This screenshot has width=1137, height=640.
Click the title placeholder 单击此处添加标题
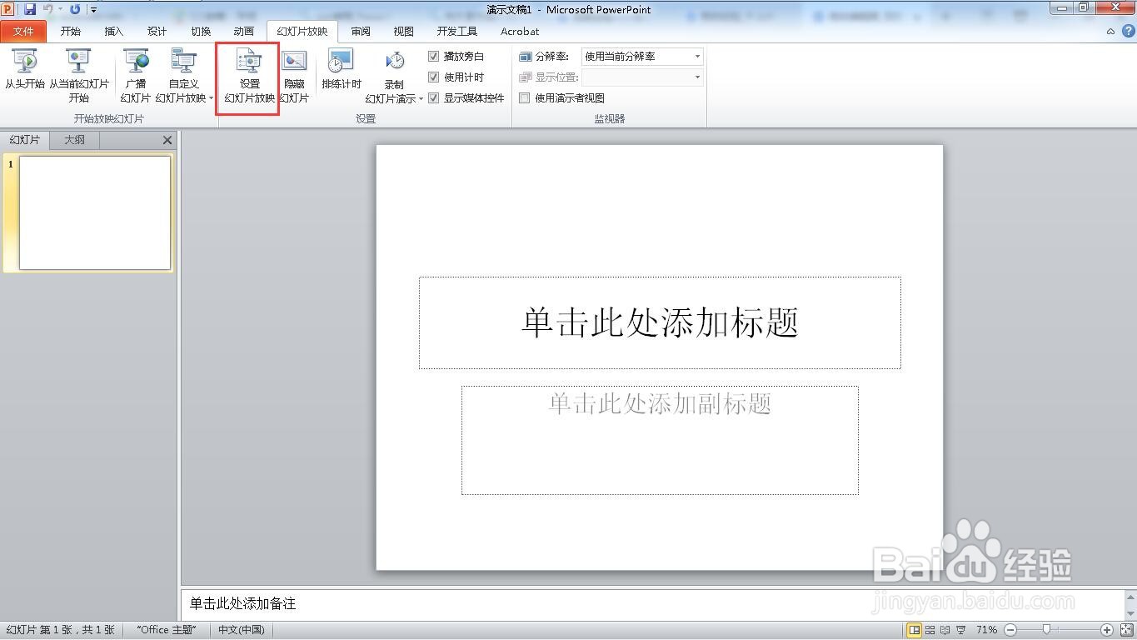click(660, 322)
